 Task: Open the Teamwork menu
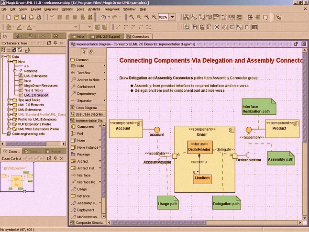click(x=112, y=9)
